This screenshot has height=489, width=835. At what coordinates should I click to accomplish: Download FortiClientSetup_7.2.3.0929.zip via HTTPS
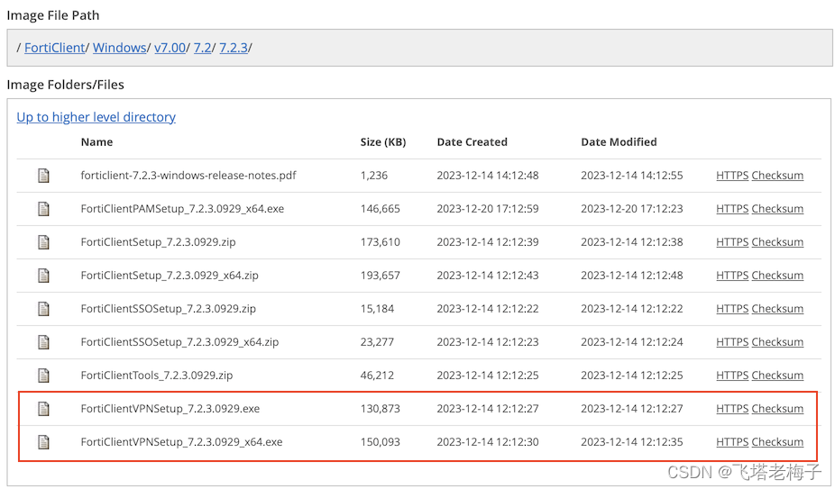[x=732, y=242]
